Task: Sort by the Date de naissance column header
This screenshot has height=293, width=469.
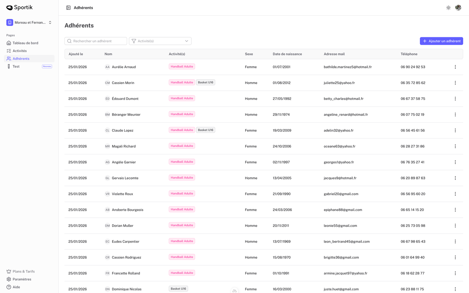Action: 287,54
